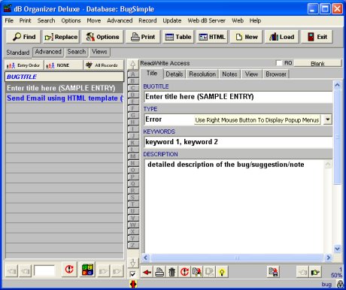Toggle the RO read-only checkbox

[279, 63]
